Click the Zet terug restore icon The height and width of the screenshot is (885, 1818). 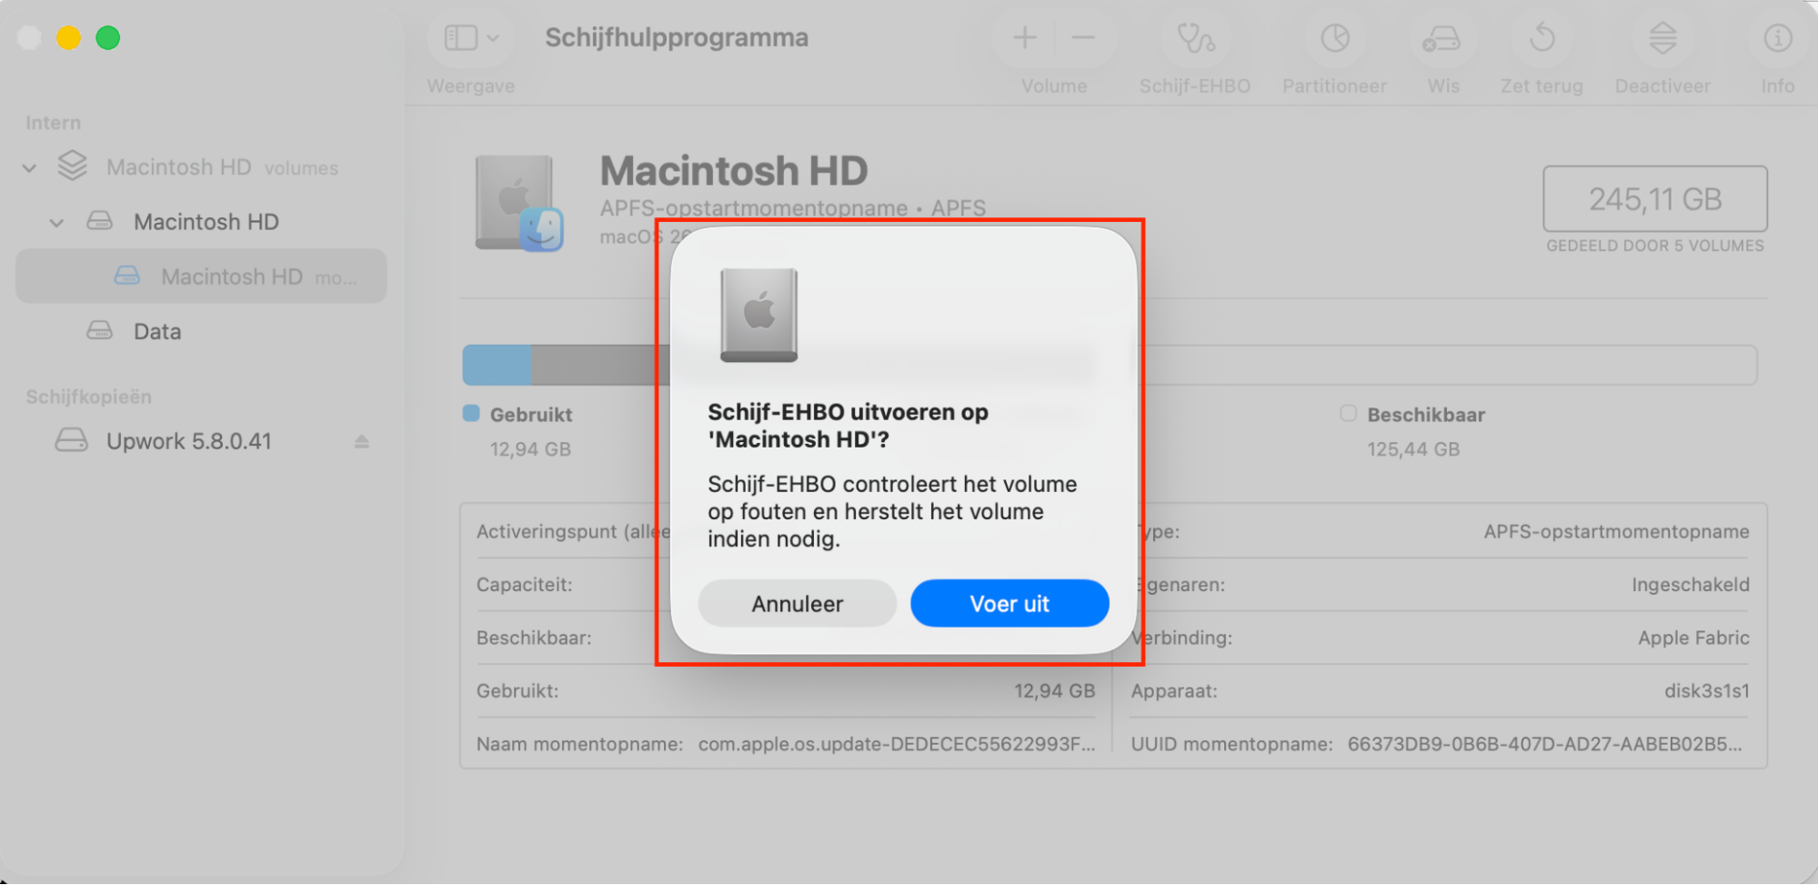tap(1542, 38)
